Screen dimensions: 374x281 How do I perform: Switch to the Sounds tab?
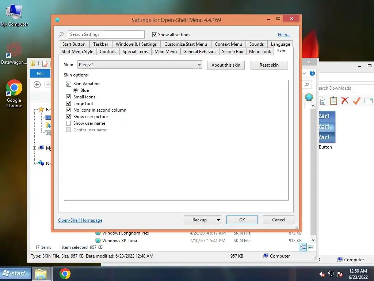pos(256,44)
